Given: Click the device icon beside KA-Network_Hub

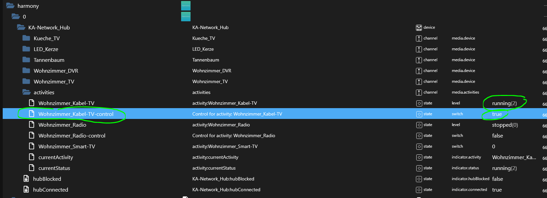Looking at the screenshot, I should pos(419,27).
